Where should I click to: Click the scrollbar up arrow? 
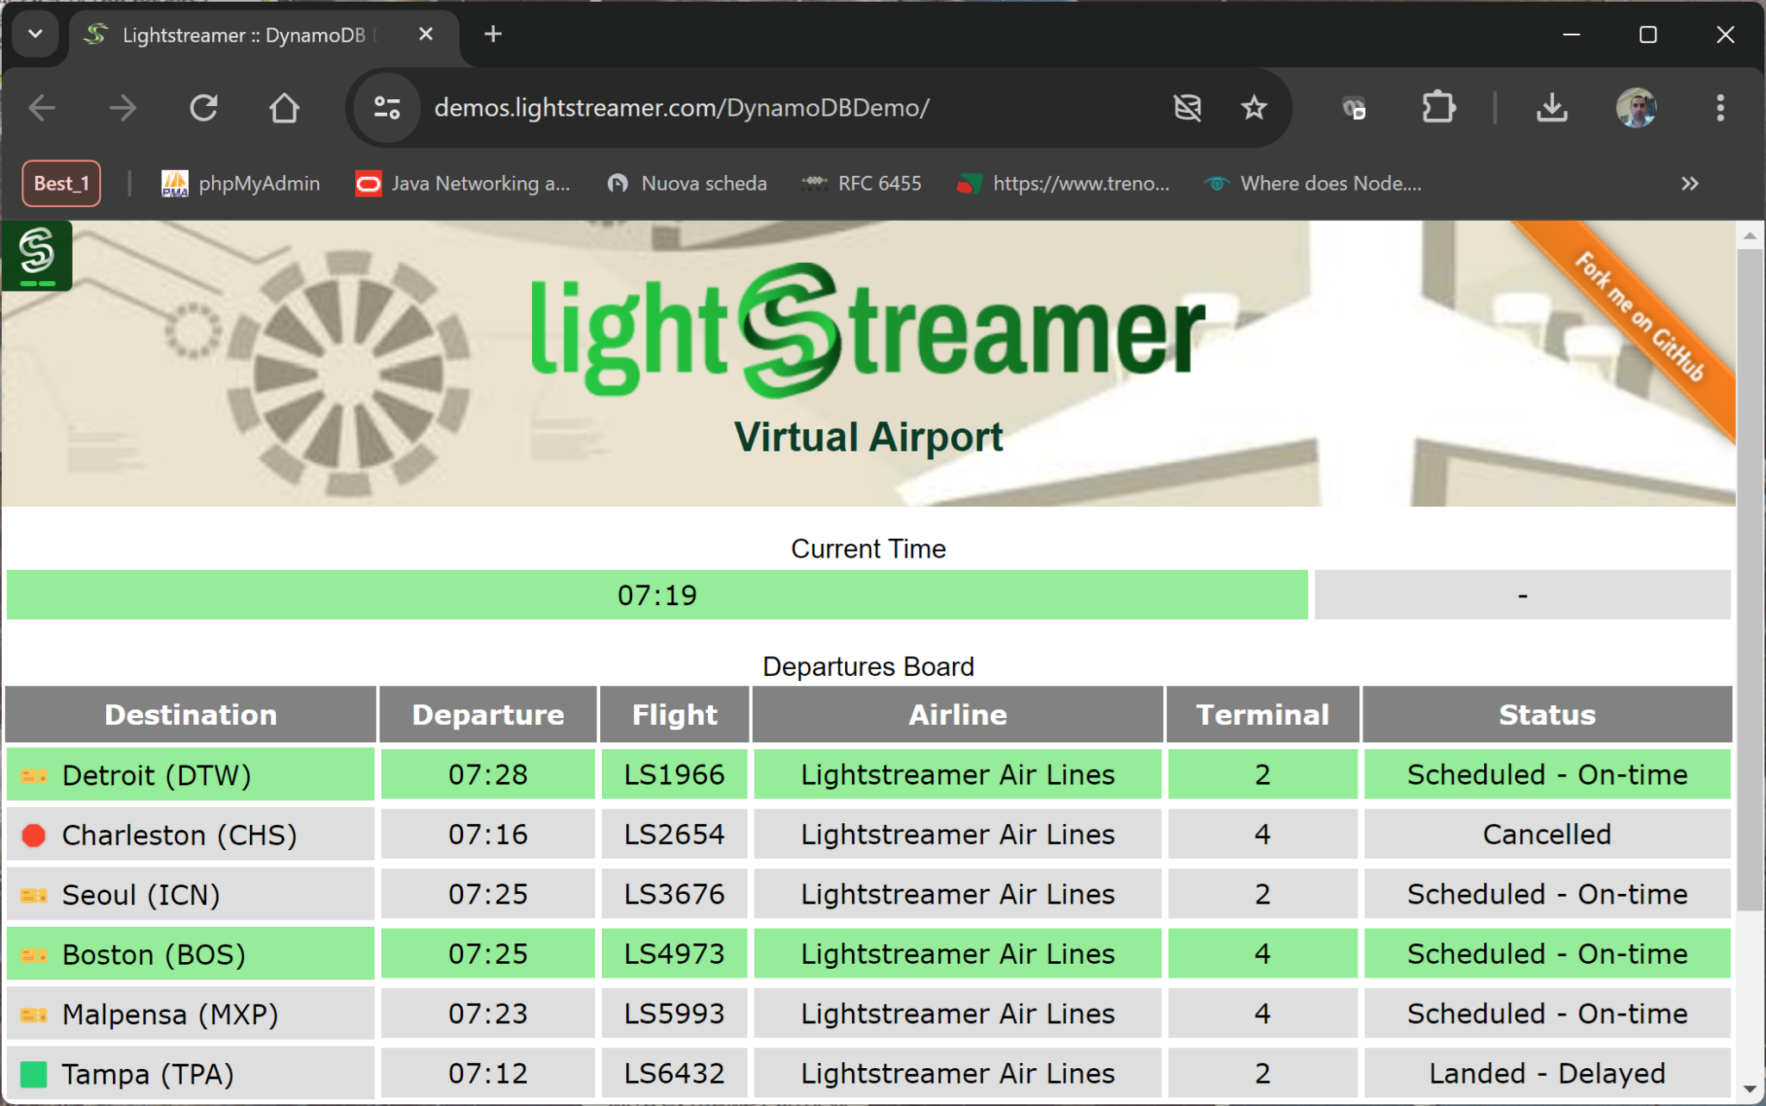click(x=1750, y=235)
